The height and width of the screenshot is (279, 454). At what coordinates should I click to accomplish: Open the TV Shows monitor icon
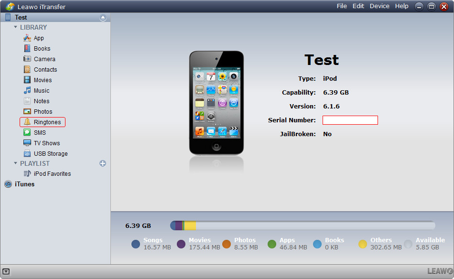tap(27, 143)
